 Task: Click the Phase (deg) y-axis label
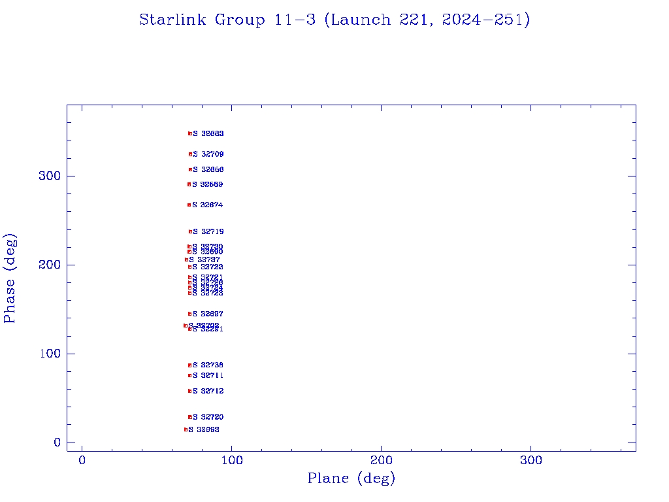click(10, 278)
